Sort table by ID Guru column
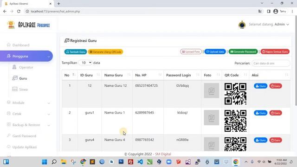This screenshot has height=167, width=297. tap(90, 75)
